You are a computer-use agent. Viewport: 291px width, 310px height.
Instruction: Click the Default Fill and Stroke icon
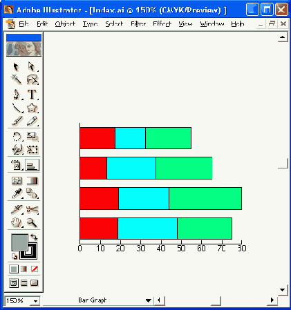tap(15, 256)
